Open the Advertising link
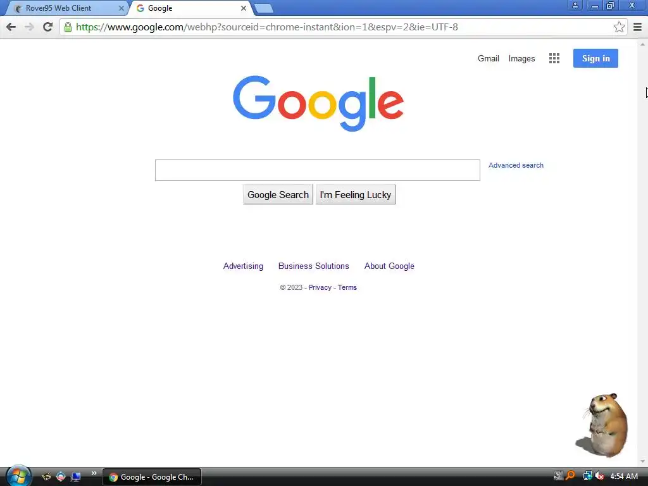The width and height of the screenshot is (648, 486). [x=243, y=266]
